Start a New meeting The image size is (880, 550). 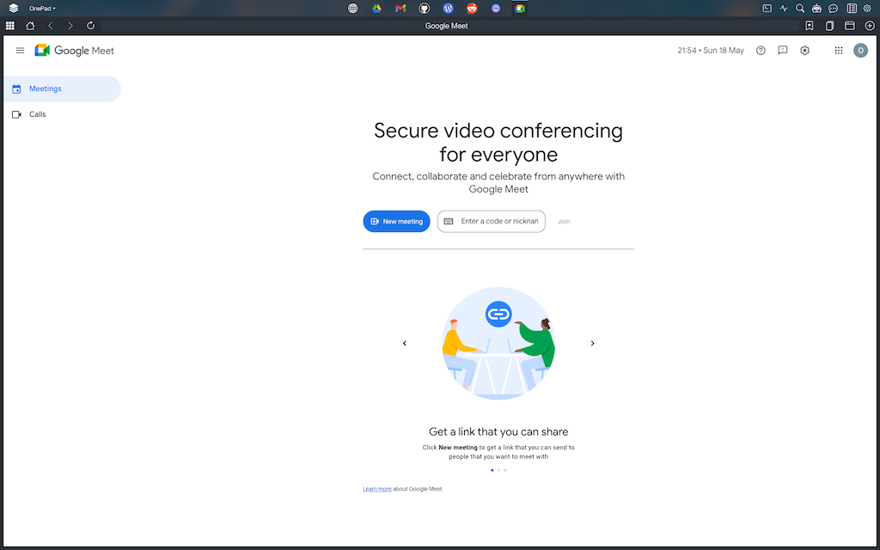pos(396,221)
